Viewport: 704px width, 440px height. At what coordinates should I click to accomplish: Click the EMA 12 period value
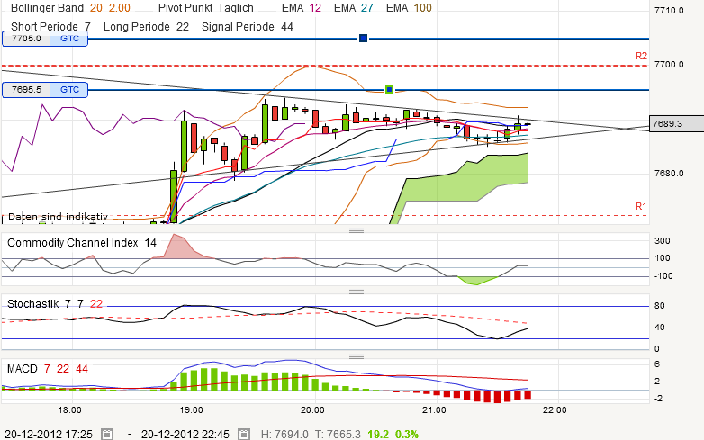[315, 8]
